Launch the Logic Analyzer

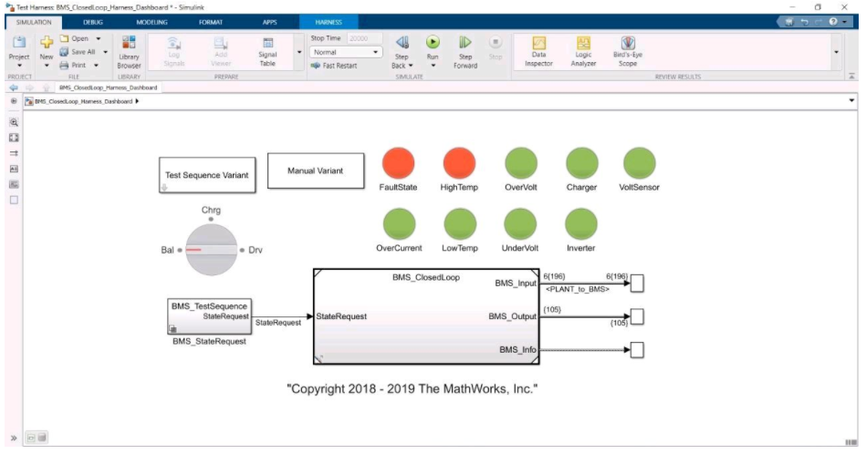(x=583, y=52)
